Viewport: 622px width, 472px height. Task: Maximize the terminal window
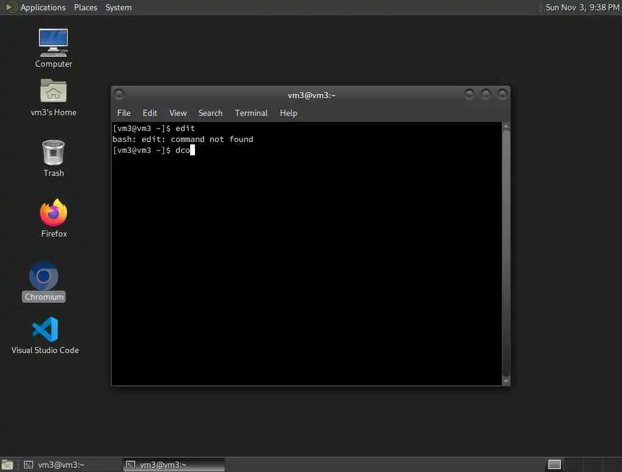click(485, 94)
